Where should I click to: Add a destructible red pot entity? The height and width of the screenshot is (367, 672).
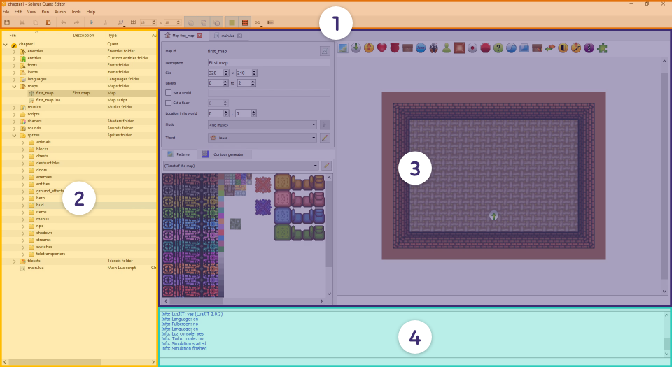point(395,48)
